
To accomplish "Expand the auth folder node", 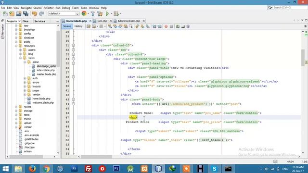I will pyautogui.click(x=25, y=78).
